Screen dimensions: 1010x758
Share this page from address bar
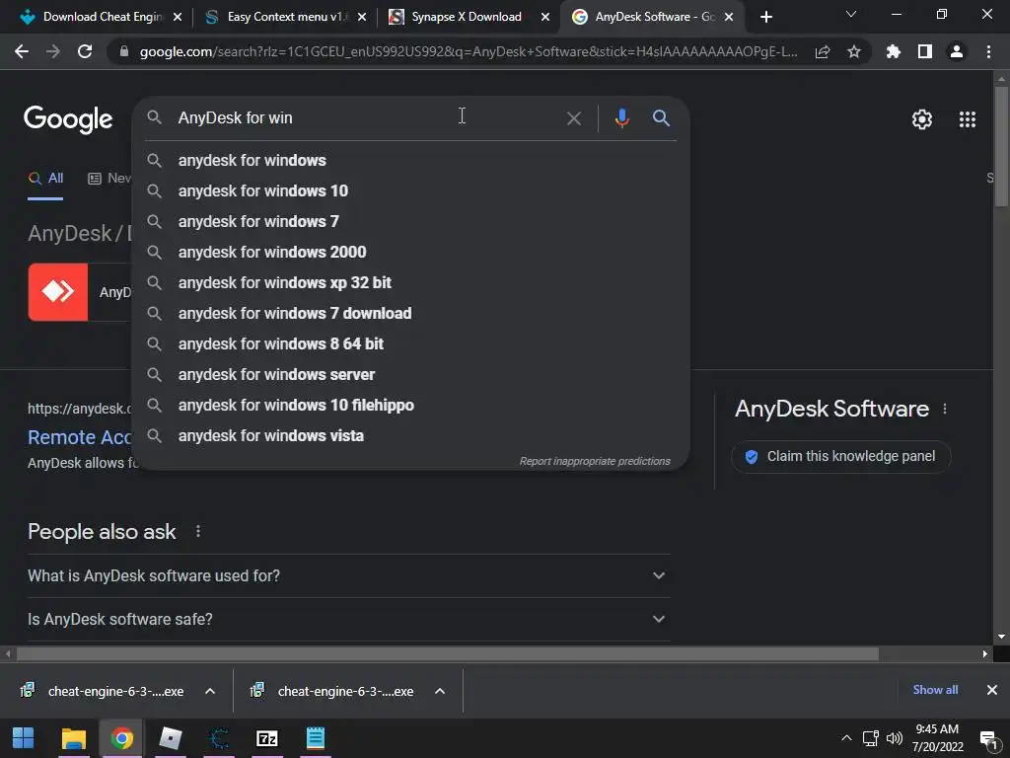823,52
